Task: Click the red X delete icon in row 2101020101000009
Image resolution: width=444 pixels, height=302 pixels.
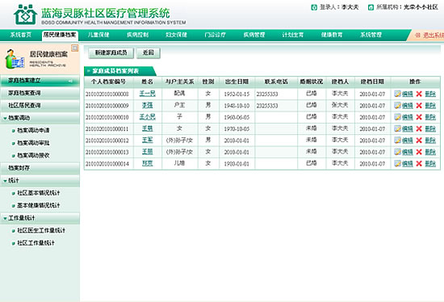Action: click(x=419, y=106)
